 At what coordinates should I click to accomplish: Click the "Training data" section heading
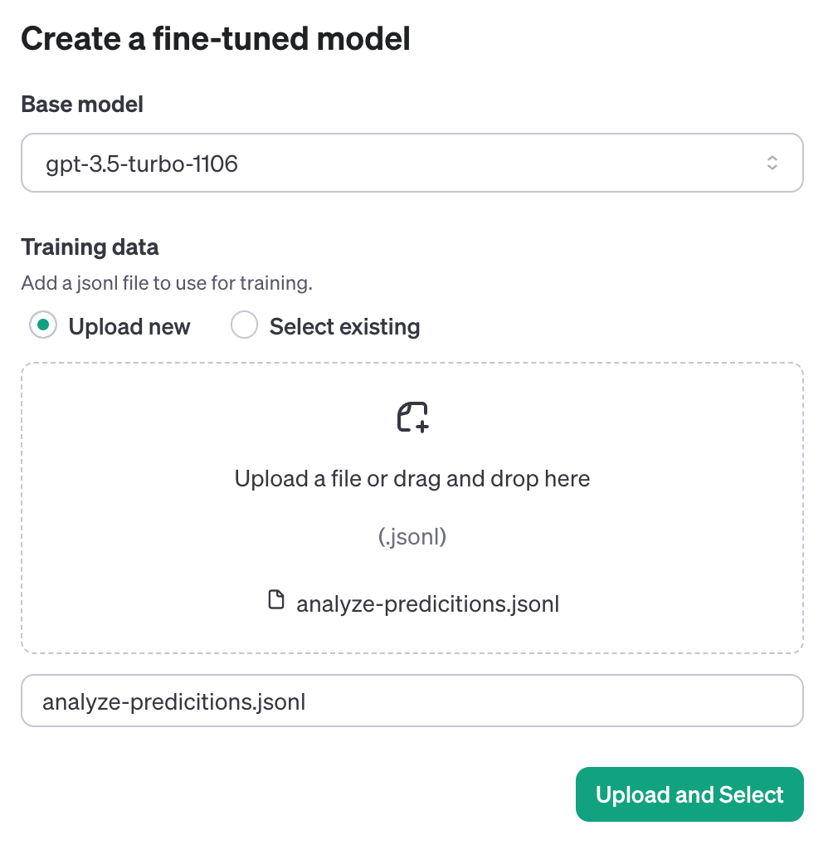tap(90, 247)
